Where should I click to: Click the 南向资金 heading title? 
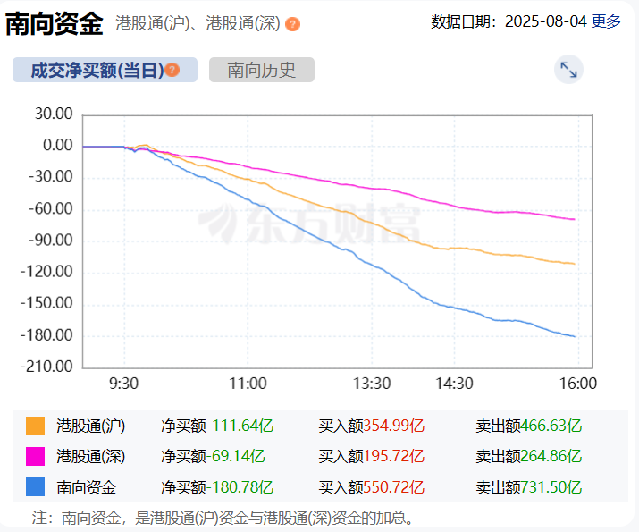[54, 23]
